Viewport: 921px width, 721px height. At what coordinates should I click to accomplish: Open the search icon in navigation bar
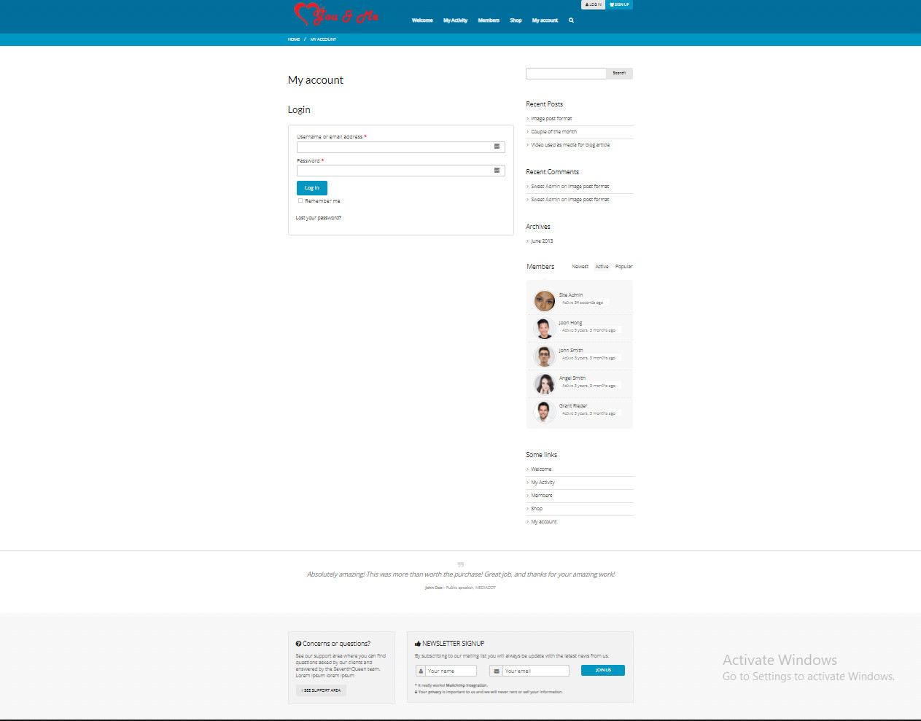[x=571, y=20]
